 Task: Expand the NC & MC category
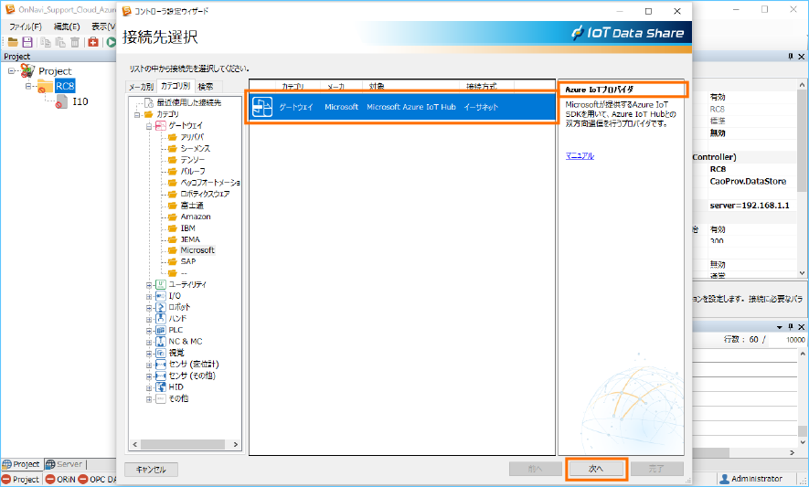click(x=149, y=341)
